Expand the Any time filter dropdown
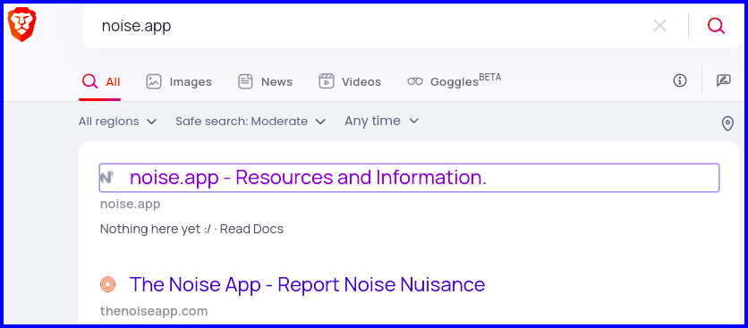The image size is (748, 328). coord(382,121)
